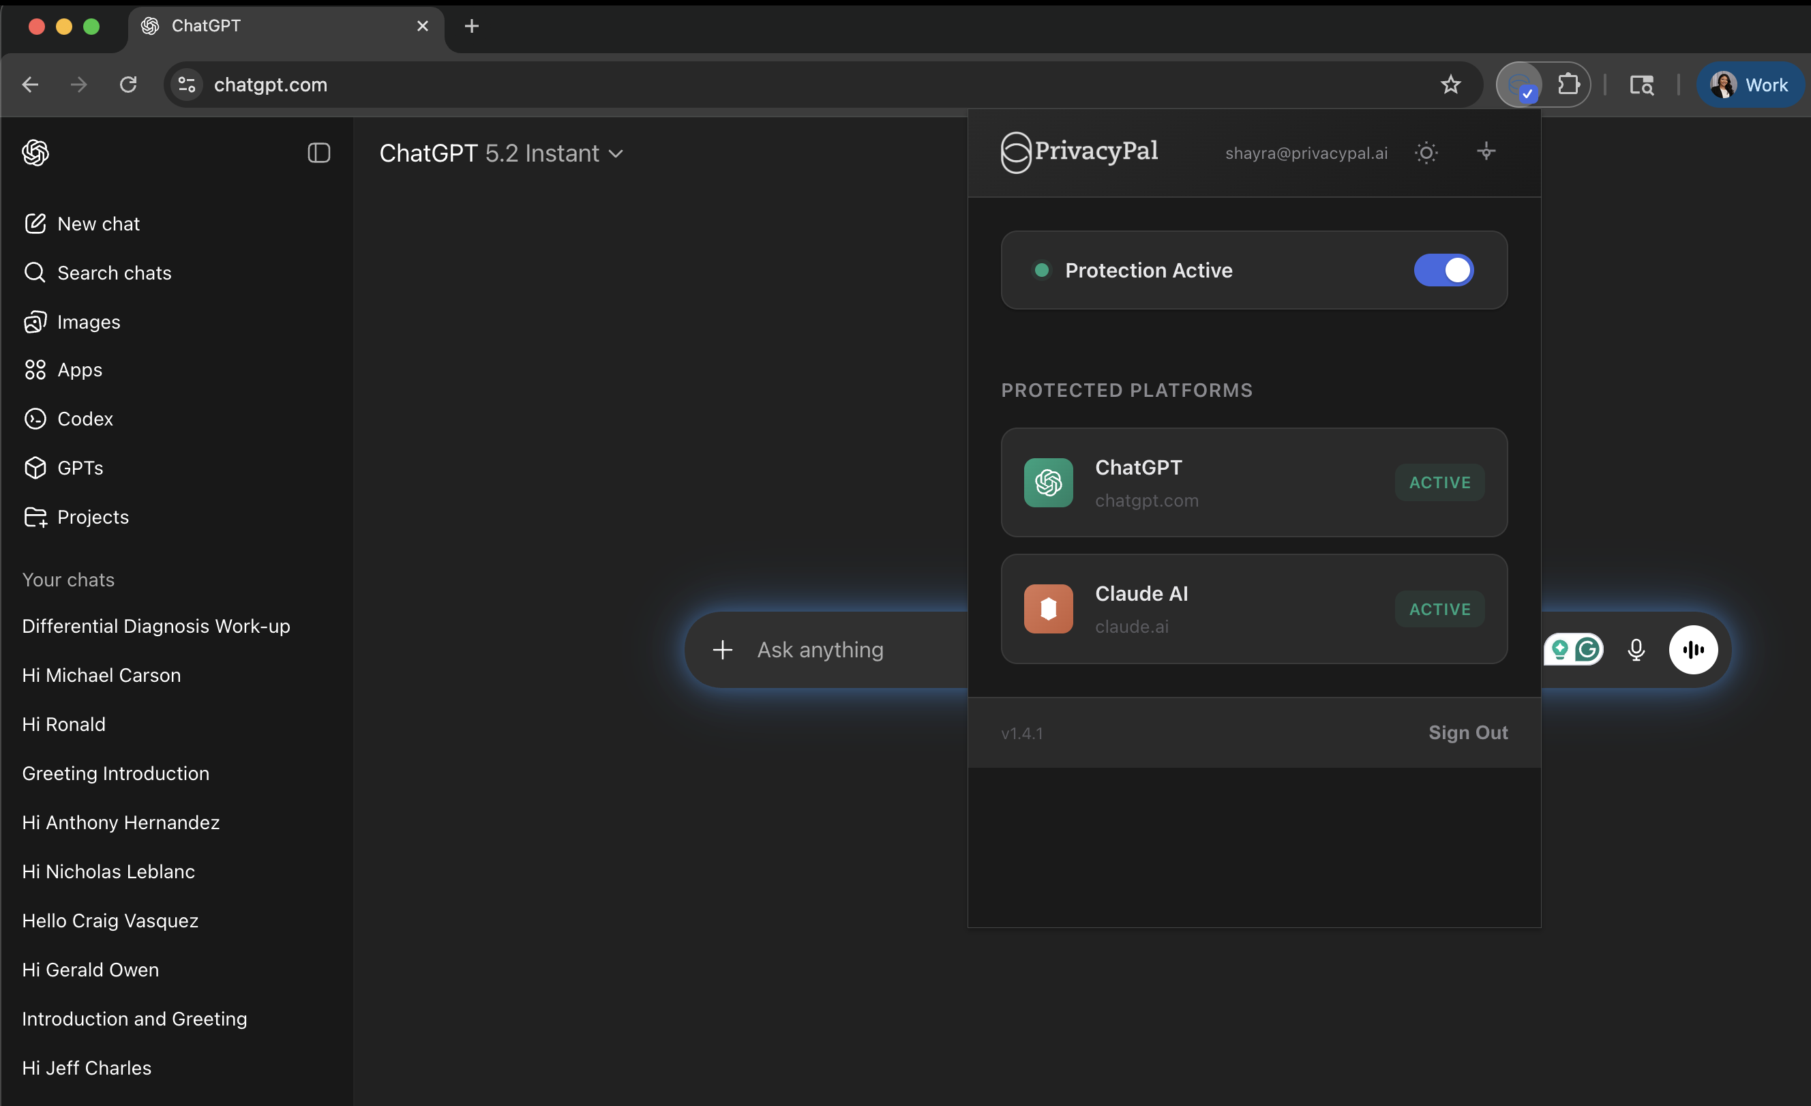Open the Differential Diagnosis Work-up chat
1811x1106 pixels.
pos(156,626)
